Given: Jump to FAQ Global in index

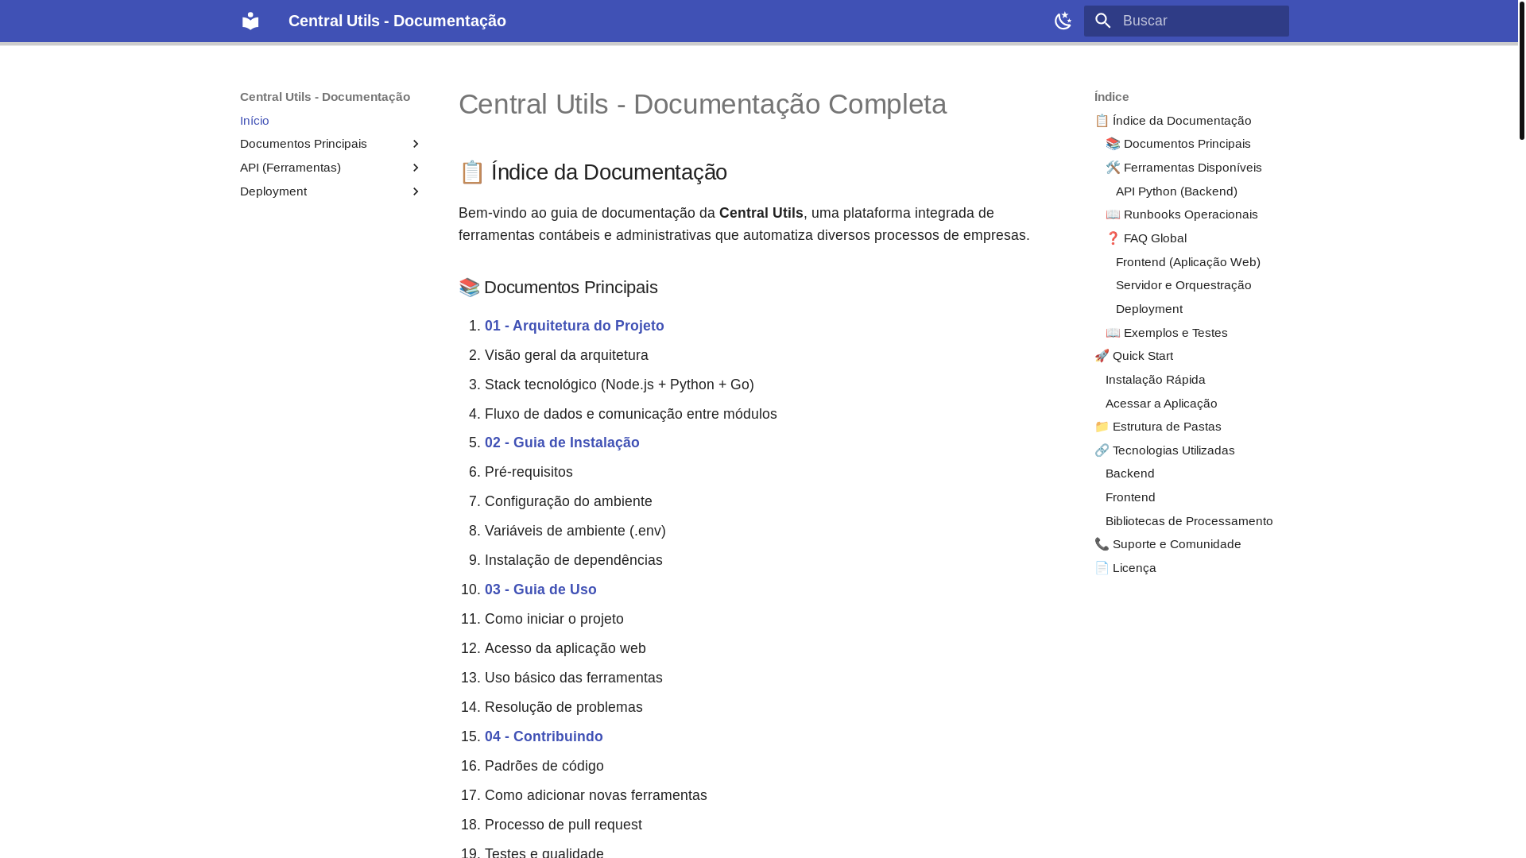Looking at the screenshot, I should pos(1146,238).
